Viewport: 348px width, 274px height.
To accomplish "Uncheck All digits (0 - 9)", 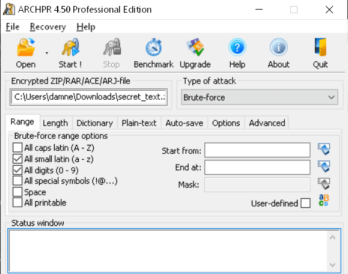I will tap(17, 170).
